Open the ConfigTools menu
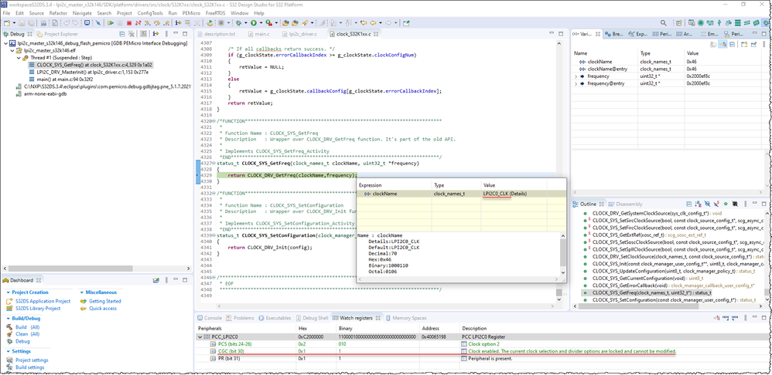This screenshot has width=772, height=375. [x=150, y=13]
